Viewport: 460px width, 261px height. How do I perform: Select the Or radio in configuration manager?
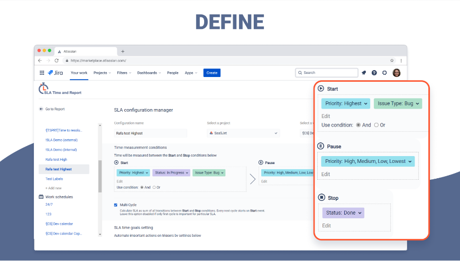point(154,187)
